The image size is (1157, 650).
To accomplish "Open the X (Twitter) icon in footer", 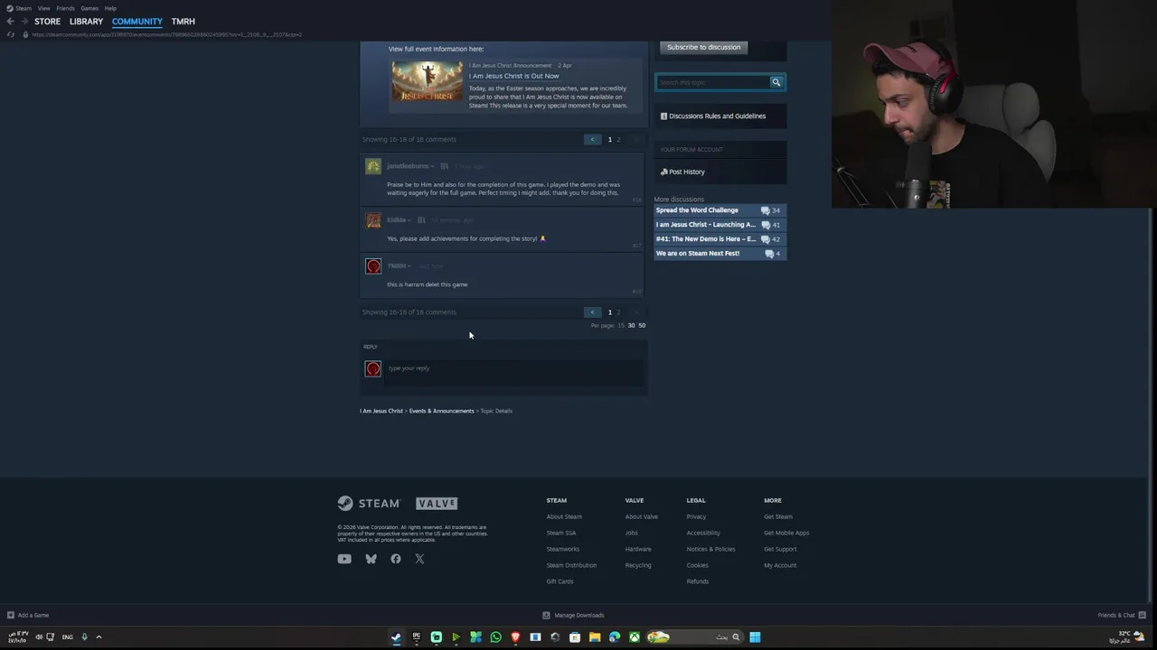I will point(419,559).
